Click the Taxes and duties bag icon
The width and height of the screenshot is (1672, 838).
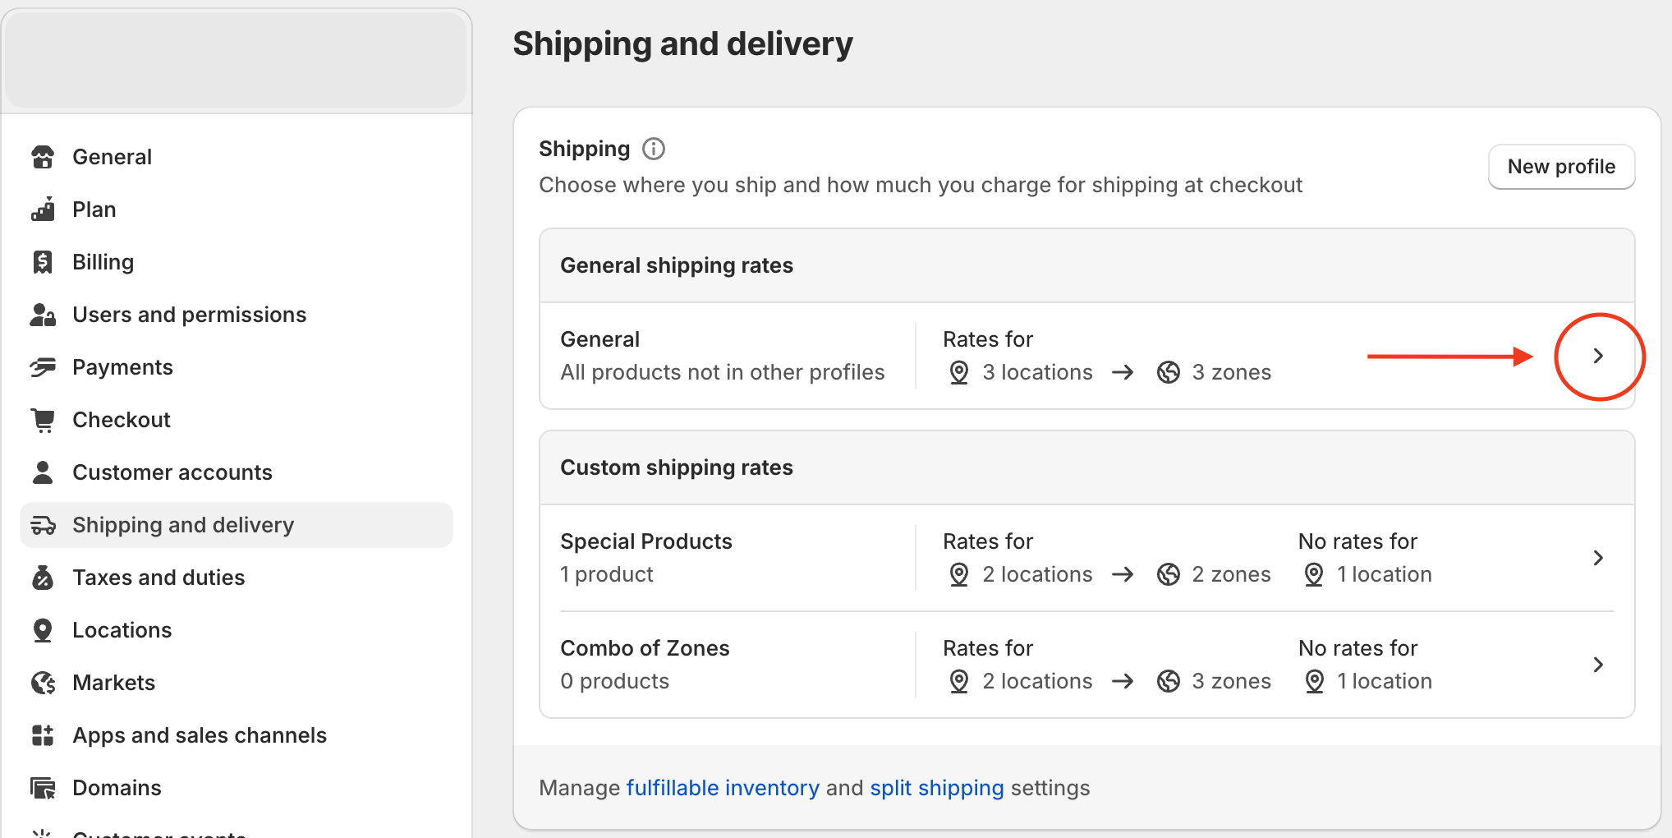(43, 578)
